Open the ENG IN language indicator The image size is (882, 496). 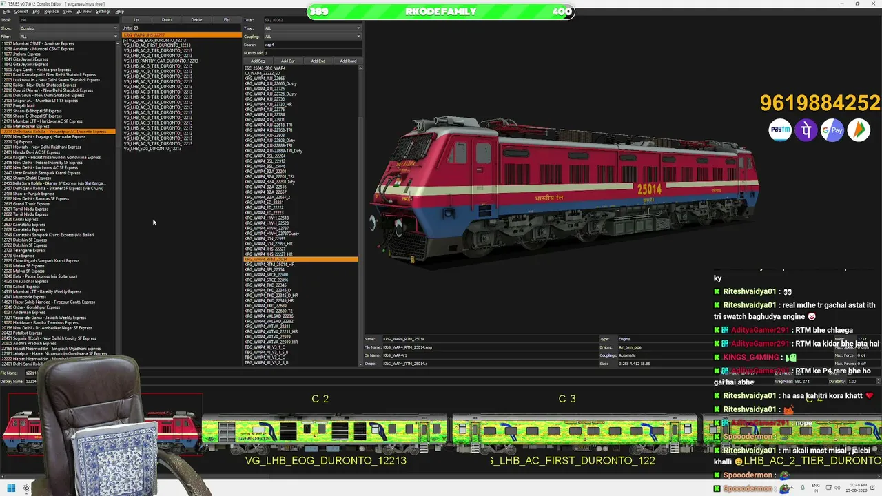click(x=817, y=488)
